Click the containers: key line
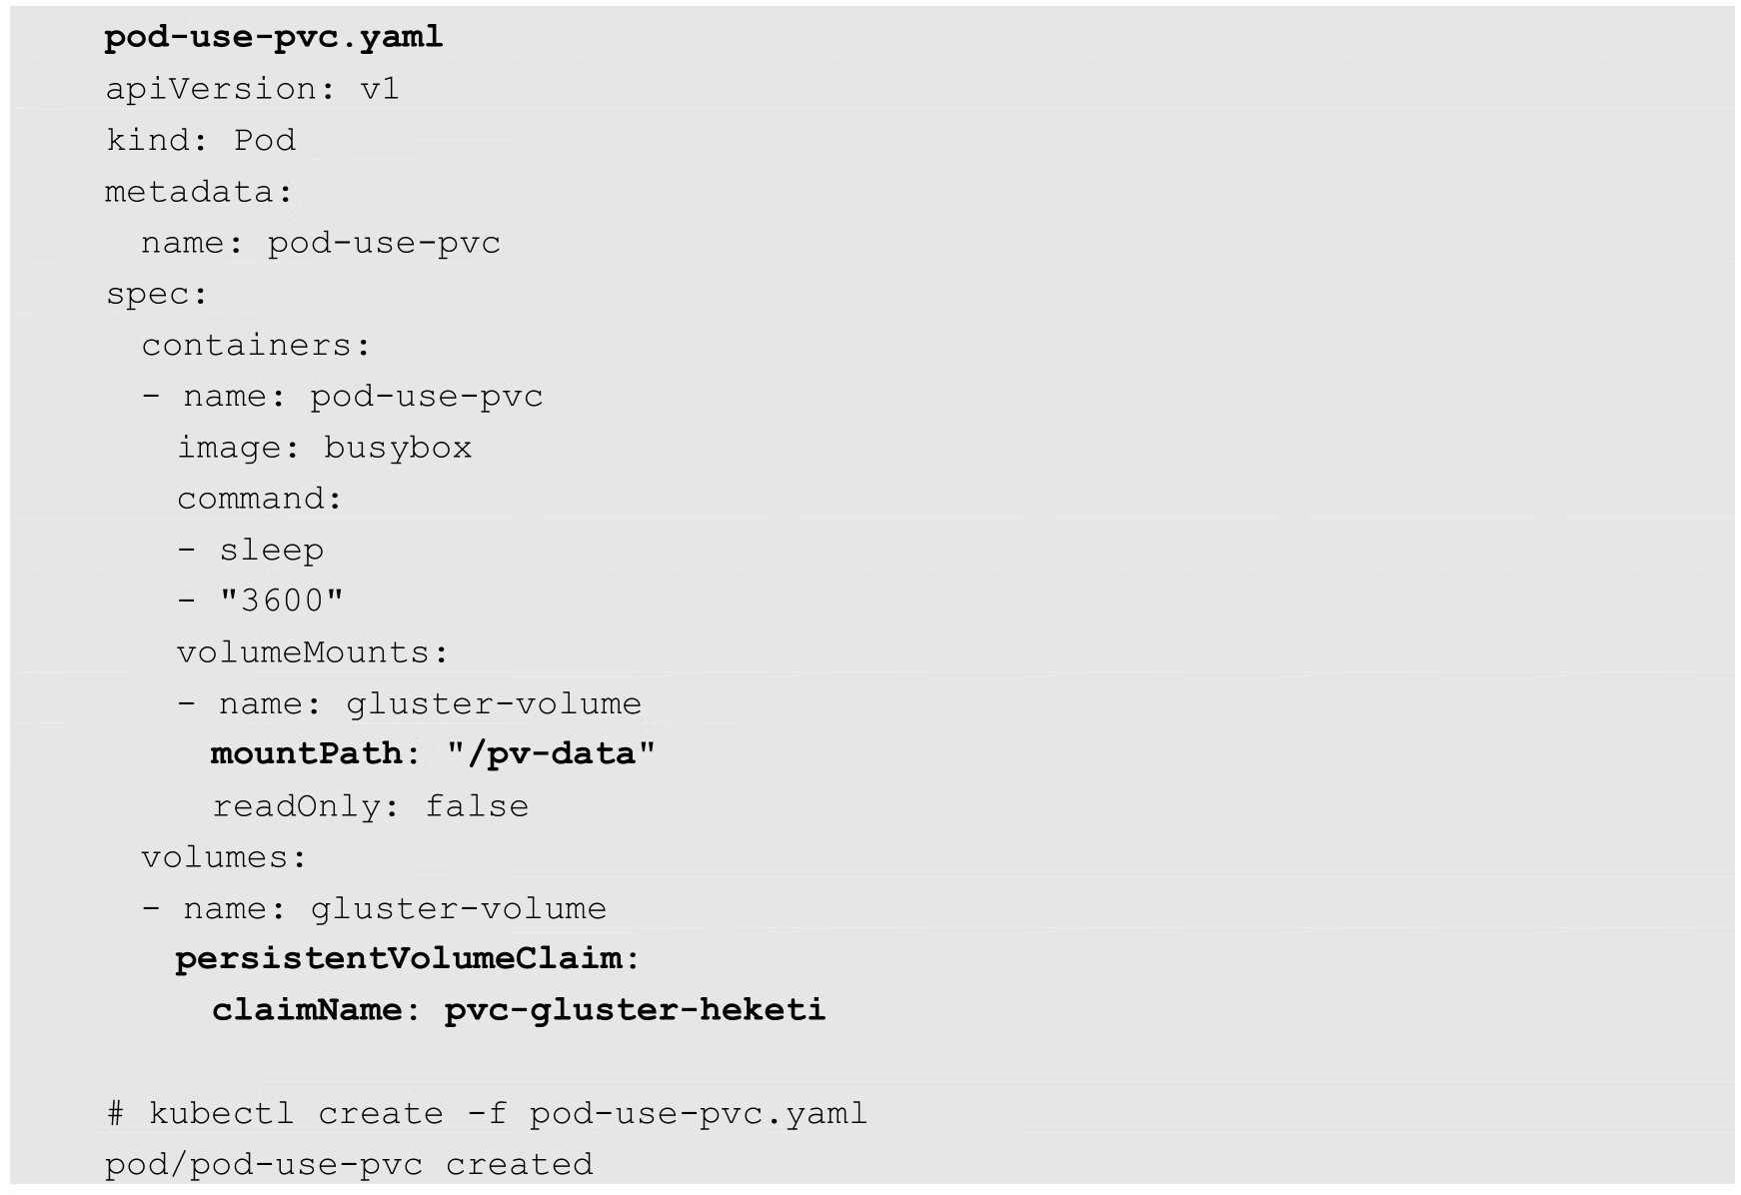The image size is (1741, 1195). point(256,346)
